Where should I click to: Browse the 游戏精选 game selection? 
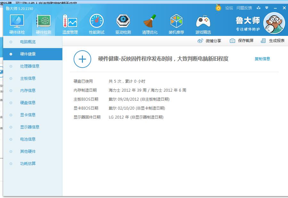coord(203,22)
